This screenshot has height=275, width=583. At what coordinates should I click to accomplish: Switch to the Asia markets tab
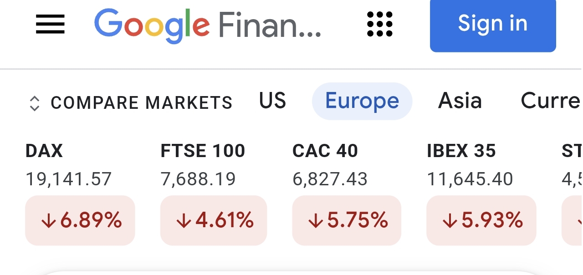coord(460,101)
